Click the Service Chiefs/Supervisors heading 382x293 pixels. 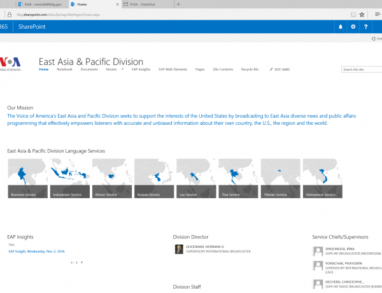pyautogui.click(x=340, y=237)
